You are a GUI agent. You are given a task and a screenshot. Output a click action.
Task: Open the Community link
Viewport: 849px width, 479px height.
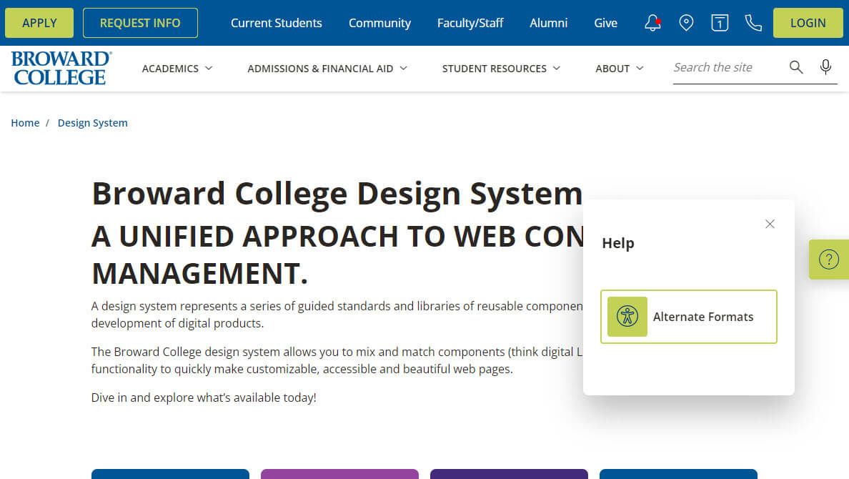click(x=379, y=23)
